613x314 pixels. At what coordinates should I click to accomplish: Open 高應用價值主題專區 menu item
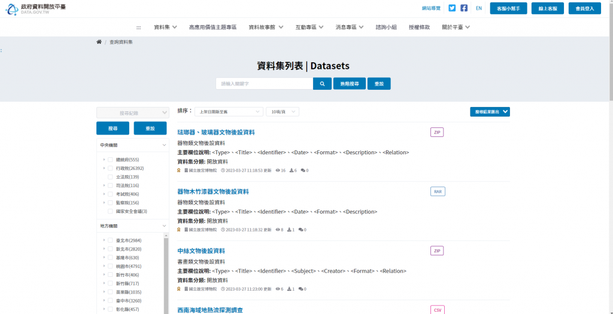[x=213, y=28]
